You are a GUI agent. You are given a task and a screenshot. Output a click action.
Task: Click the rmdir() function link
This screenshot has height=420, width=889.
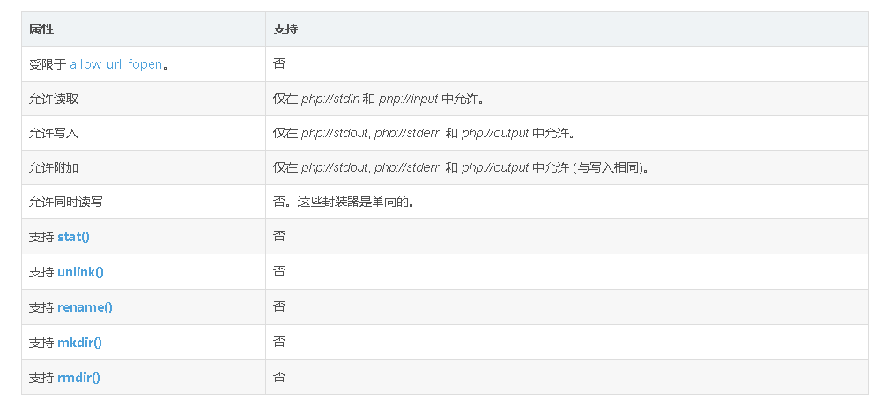click(78, 378)
